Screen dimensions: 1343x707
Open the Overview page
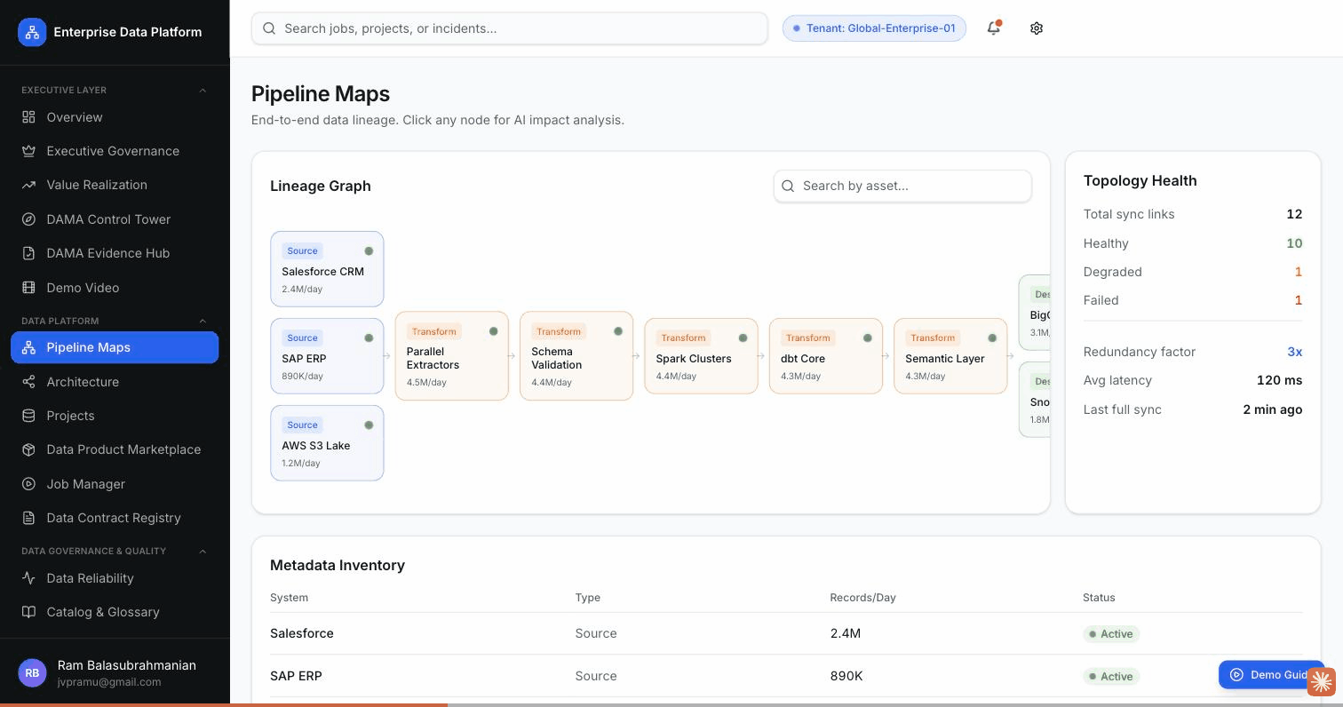click(115, 117)
